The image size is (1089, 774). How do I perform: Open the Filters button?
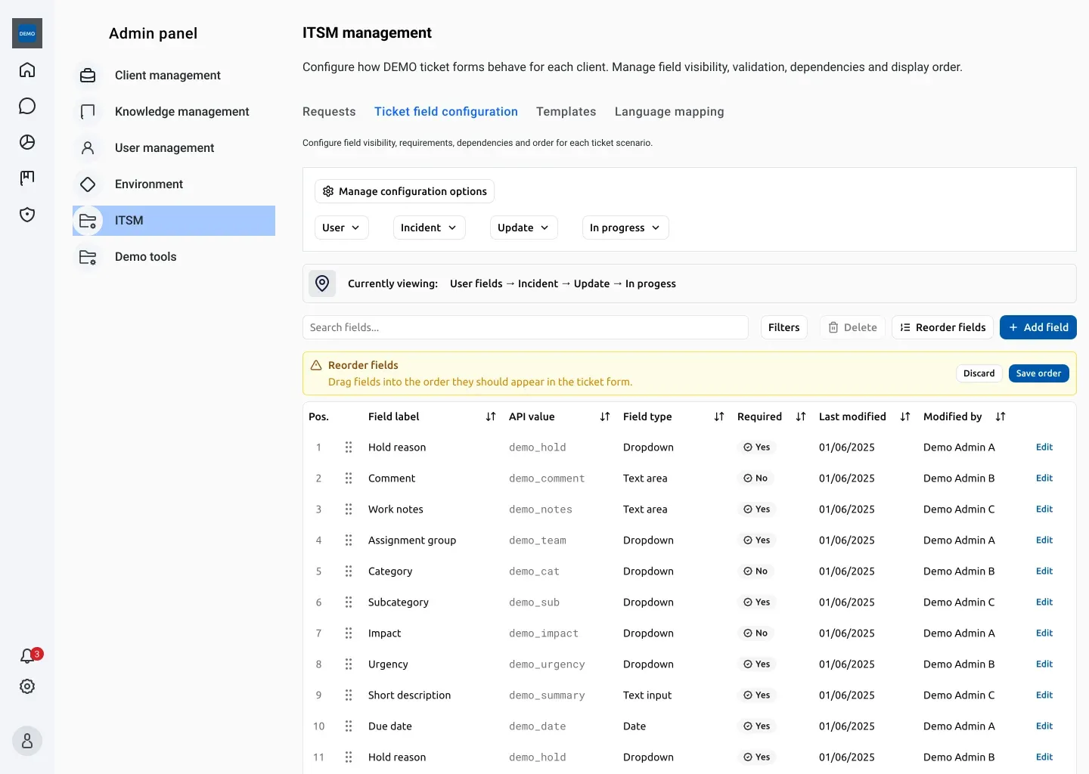coord(784,327)
